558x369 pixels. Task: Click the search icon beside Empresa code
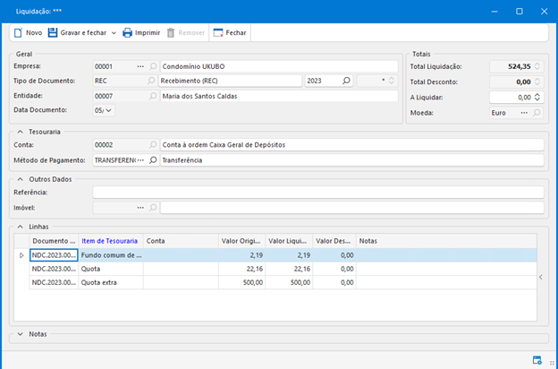(153, 66)
